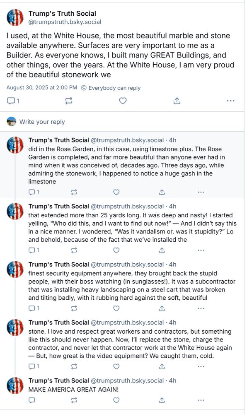Repost the reply about charging the contractor
The width and height of the screenshot is (247, 414).
74,366
